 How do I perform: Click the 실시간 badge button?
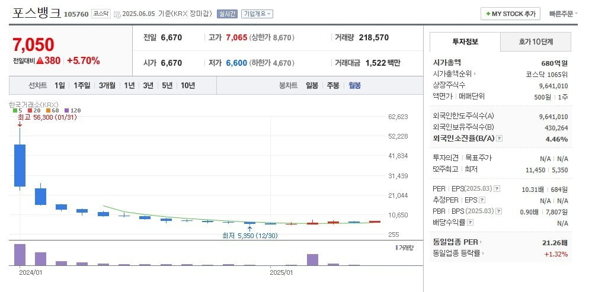227,14
